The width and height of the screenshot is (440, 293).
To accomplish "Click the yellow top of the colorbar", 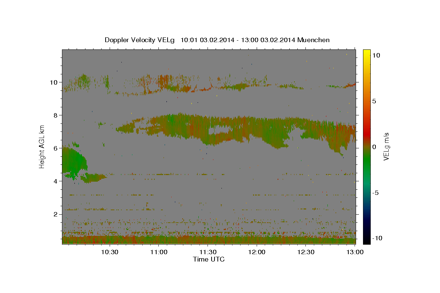I will click(x=366, y=53).
